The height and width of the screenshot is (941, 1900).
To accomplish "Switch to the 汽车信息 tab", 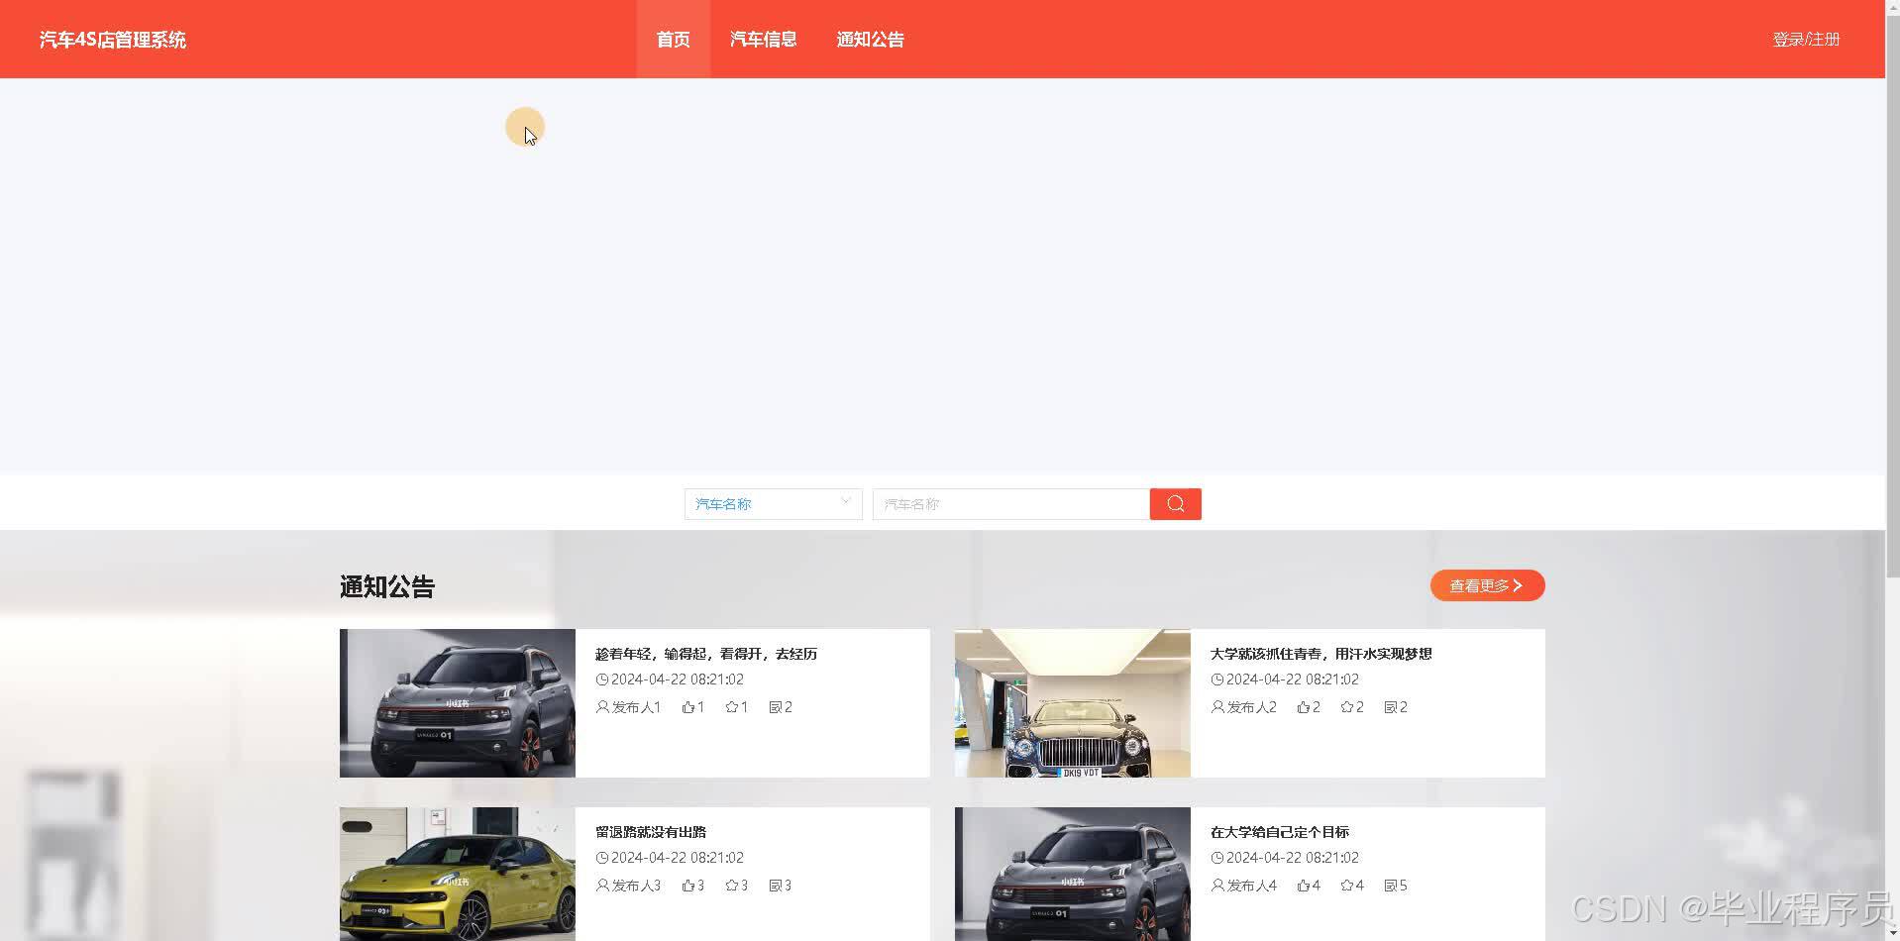I will pyautogui.click(x=763, y=39).
